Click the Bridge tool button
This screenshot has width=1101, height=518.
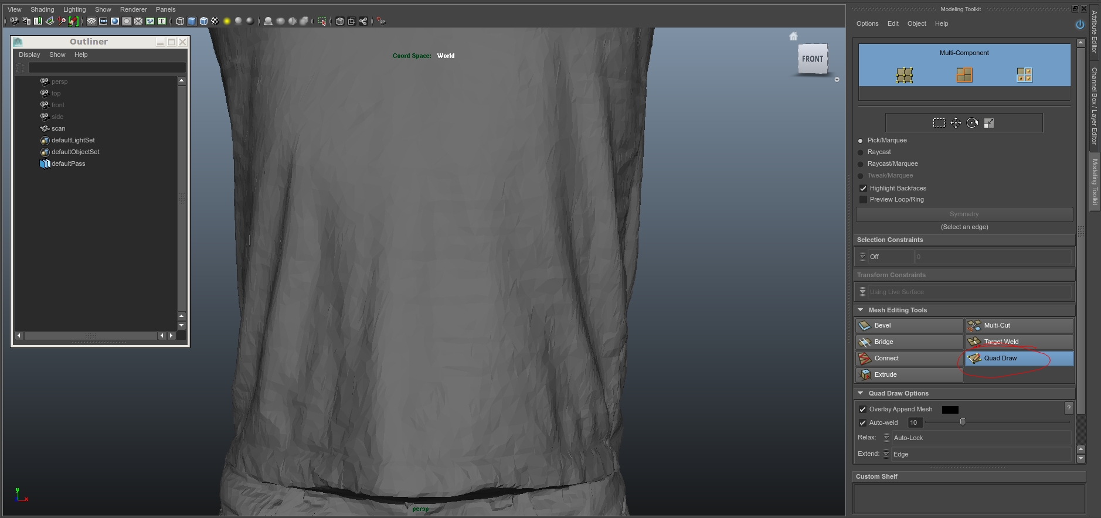coord(909,342)
